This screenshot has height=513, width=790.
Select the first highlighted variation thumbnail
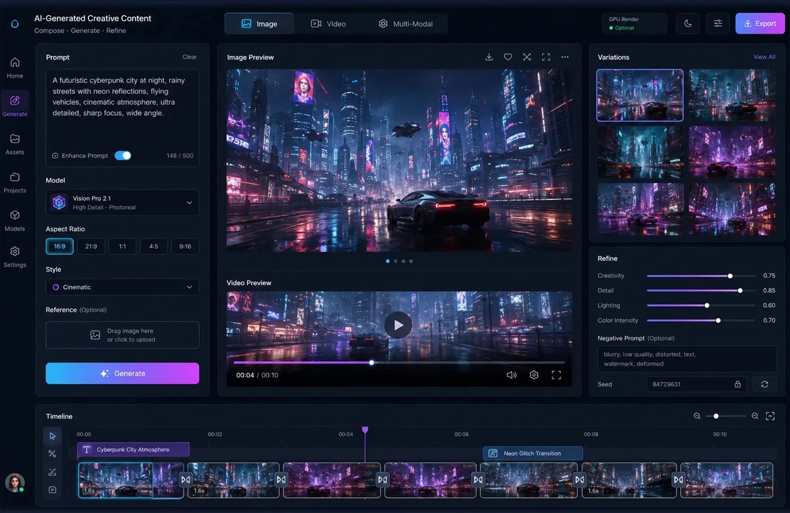(x=640, y=95)
